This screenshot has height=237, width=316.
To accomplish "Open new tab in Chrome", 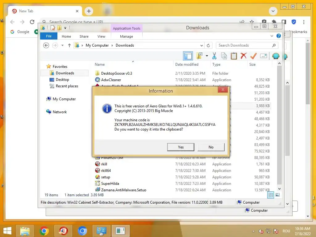I will click(x=89, y=11).
